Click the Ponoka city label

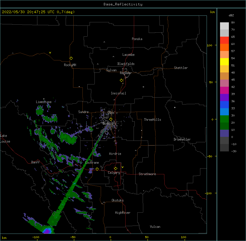pos(137,39)
